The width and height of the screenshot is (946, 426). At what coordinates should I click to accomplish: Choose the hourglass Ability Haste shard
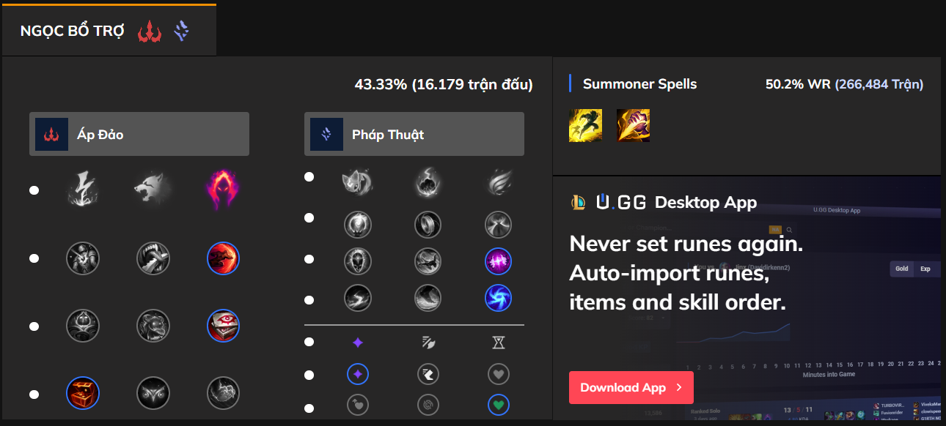[x=499, y=343]
